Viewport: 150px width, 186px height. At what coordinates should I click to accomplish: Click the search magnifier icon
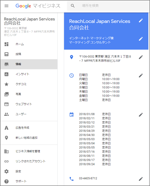click(73, 6)
